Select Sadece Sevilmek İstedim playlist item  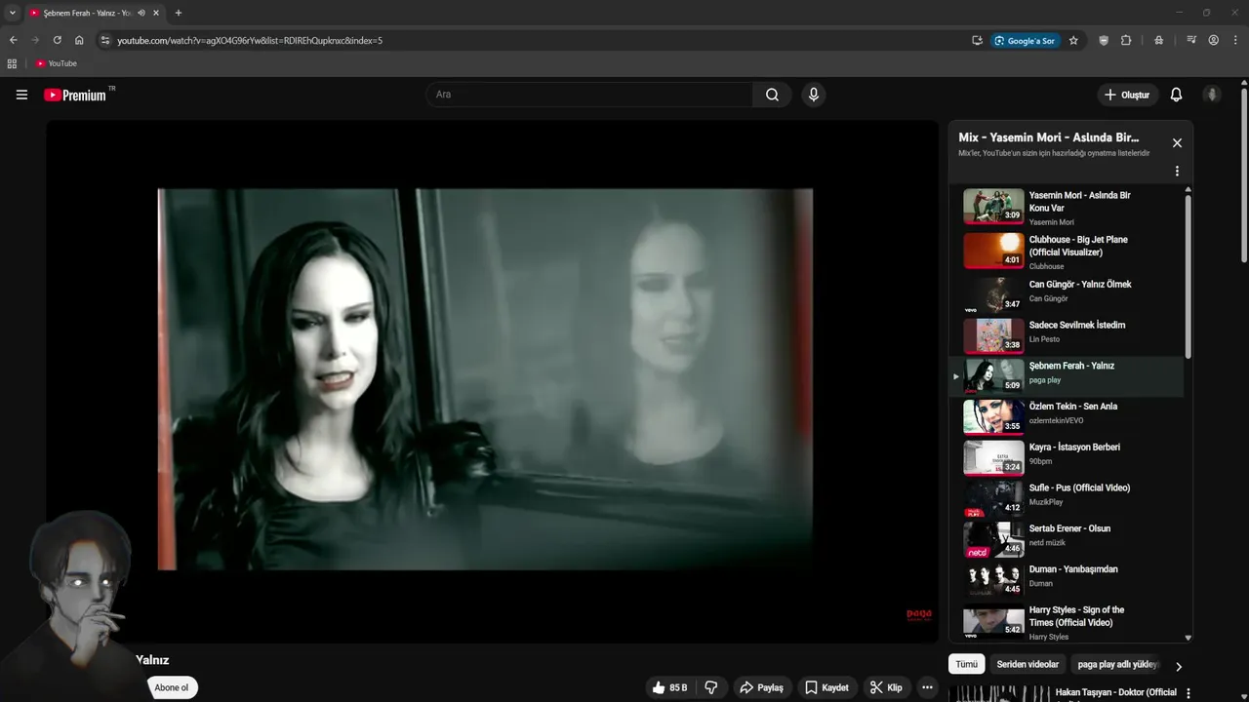click(x=1067, y=334)
